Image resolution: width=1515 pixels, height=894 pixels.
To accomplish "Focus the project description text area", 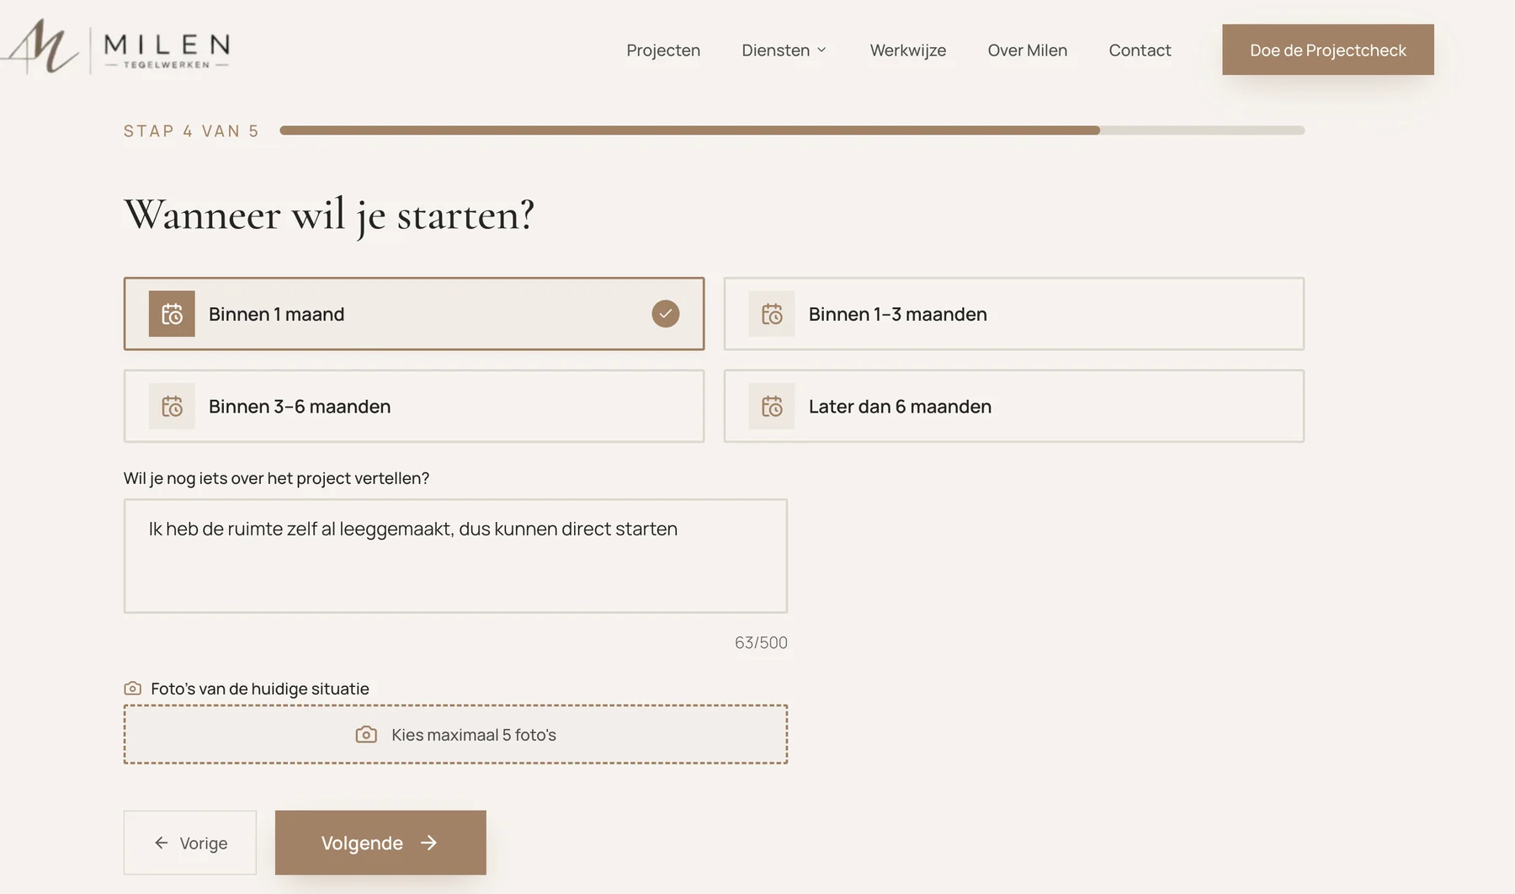I will pos(455,556).
